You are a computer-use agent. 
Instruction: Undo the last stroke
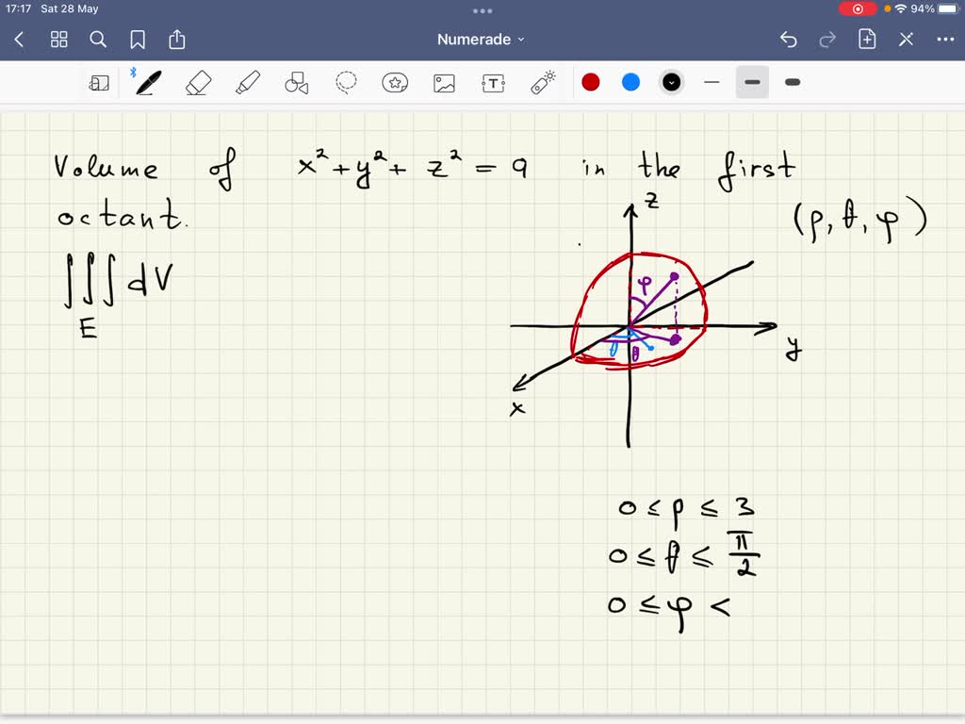pyautogui.click(x=788, y=39)
